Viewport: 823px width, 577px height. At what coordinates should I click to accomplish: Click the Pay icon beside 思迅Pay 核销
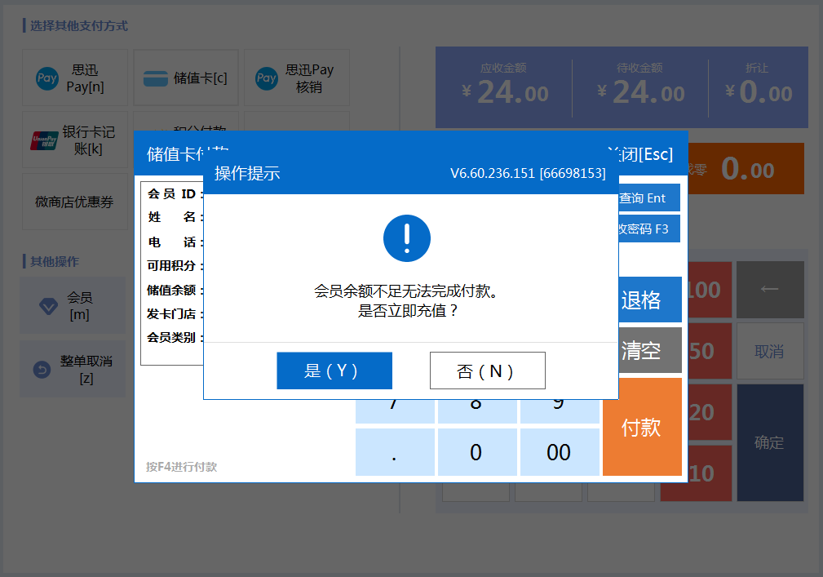266,78
